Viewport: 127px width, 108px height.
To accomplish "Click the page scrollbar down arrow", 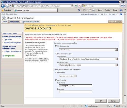I will coord(125,103).
